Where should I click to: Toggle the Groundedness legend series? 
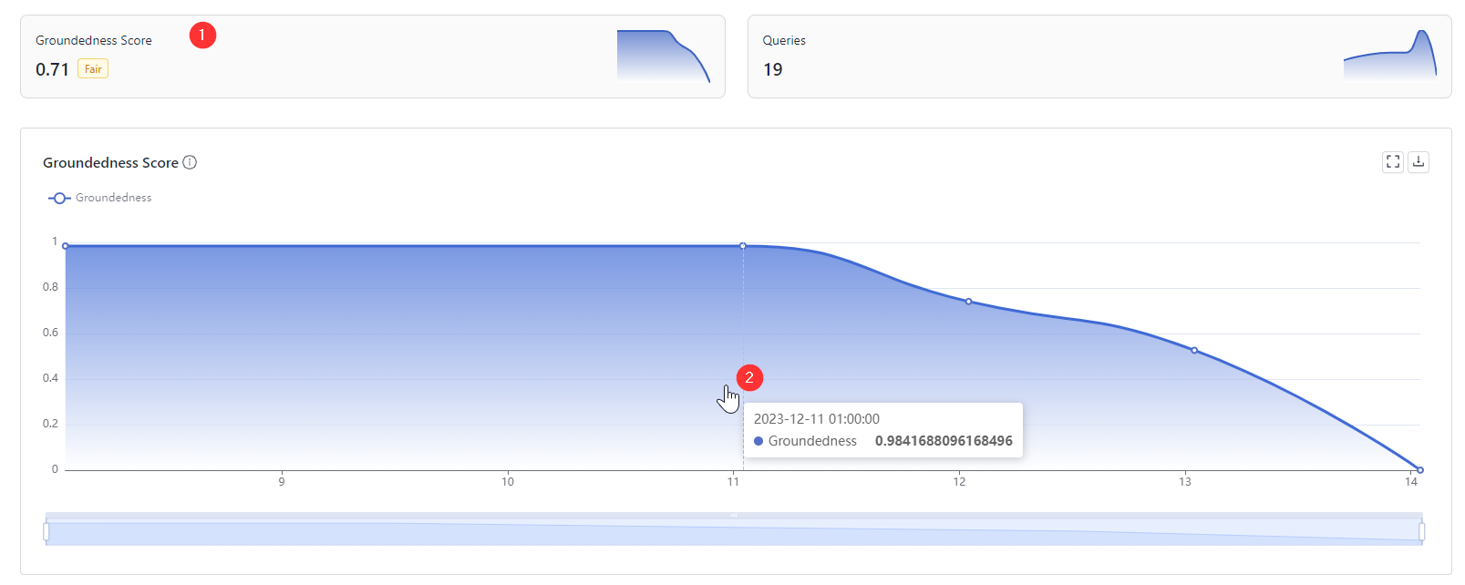click(100, 198)
